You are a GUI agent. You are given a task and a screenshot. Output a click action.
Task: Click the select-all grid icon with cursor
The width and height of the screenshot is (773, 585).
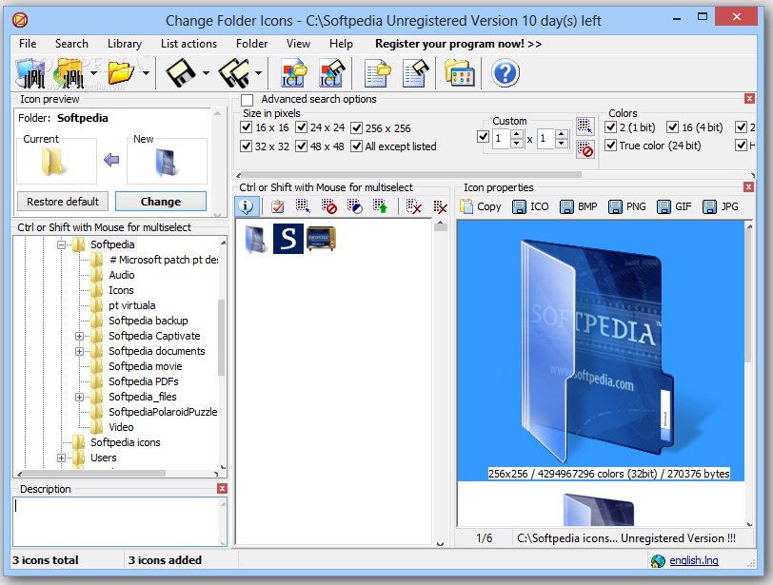[x=303, y=206]
